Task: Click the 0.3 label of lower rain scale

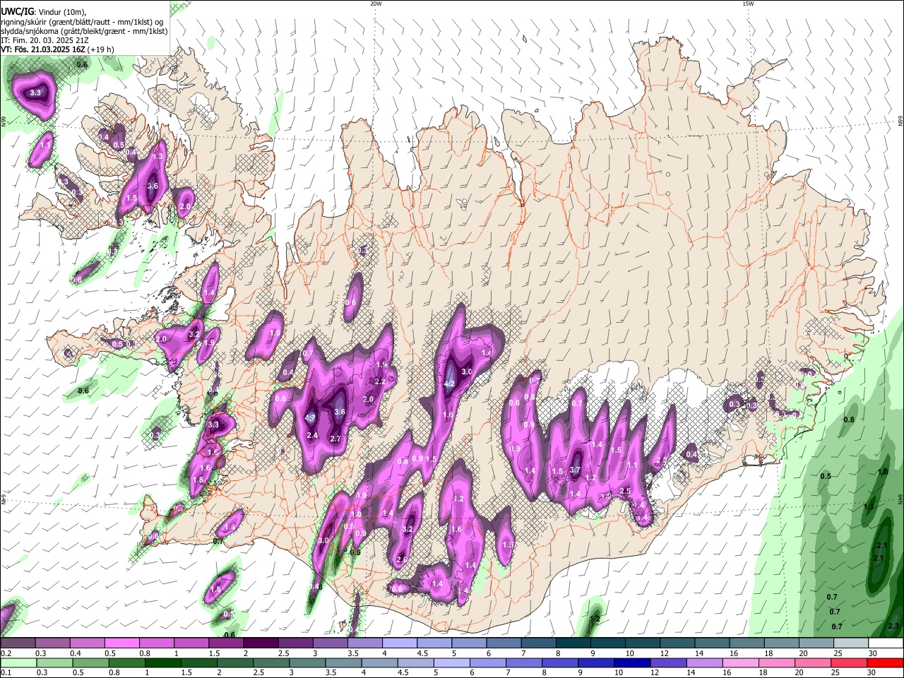Action: 41,673
